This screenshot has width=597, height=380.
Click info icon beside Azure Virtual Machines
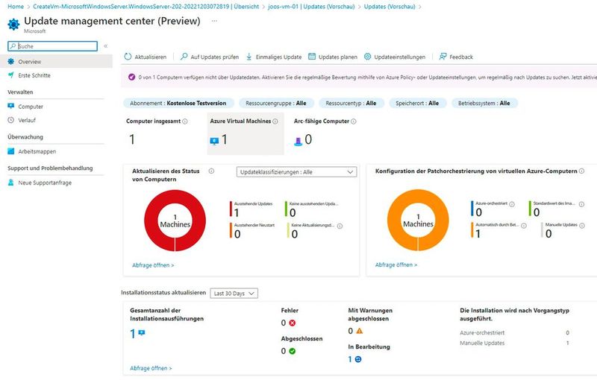pos(275,121)
